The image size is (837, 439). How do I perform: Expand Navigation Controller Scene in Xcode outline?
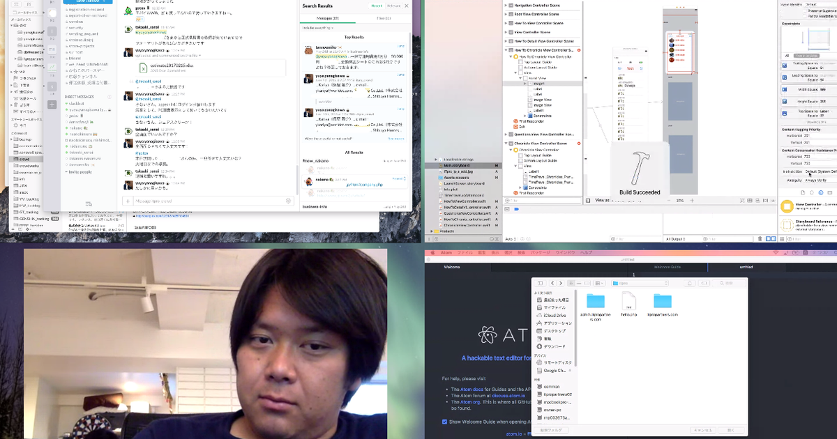point(506,6)
